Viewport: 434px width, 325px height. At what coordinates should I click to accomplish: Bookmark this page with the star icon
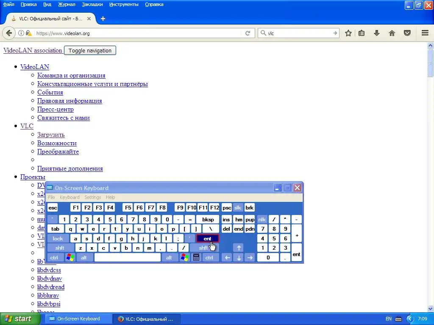point(348,33)
